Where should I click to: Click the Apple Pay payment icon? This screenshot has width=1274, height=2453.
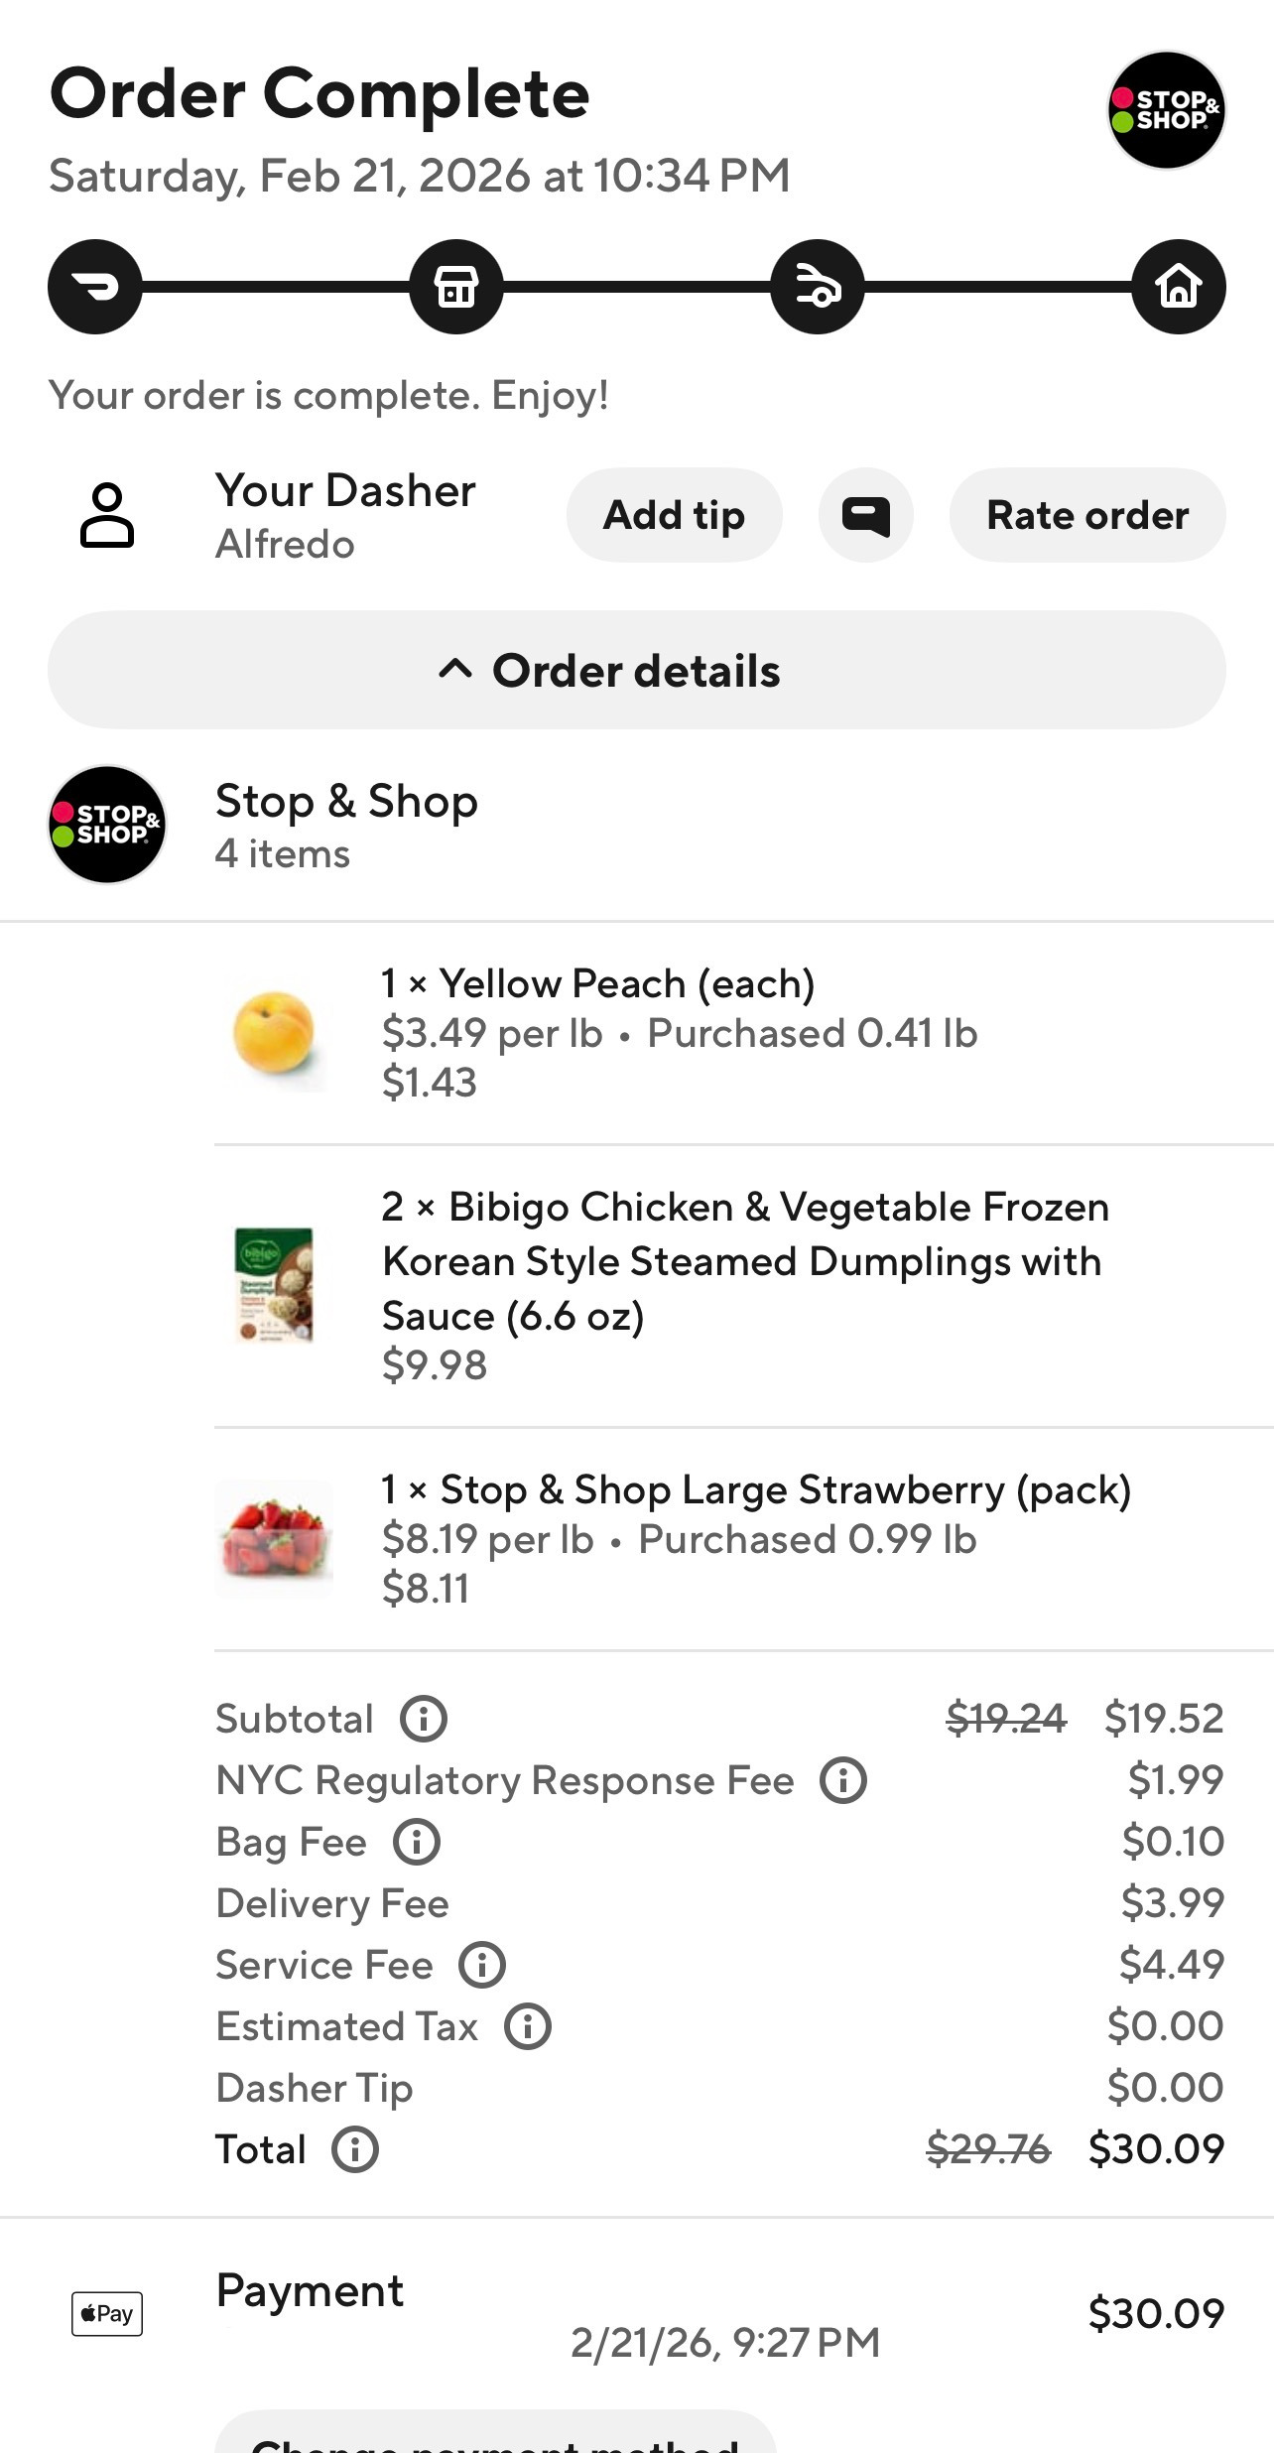tap(107, 2314)
